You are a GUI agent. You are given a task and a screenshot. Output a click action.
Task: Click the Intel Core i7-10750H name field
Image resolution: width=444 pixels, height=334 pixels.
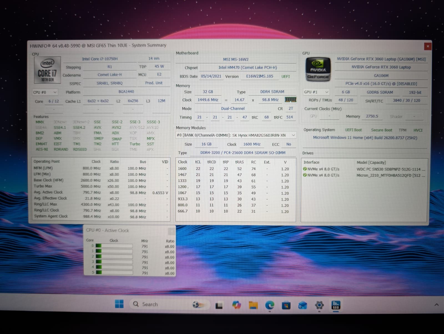[100, 59]
